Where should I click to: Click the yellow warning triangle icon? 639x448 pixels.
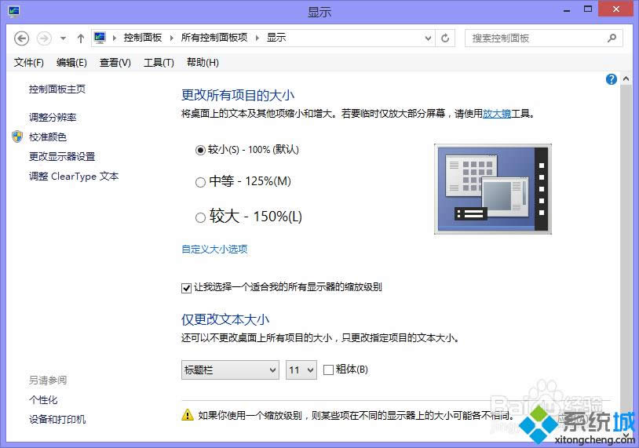(187, 414)
